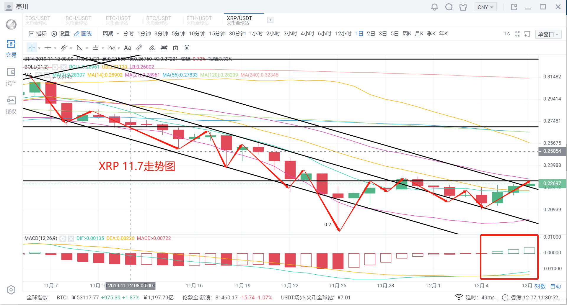Select the freehand pen tool
Screen dimensions: 567x305
click(x=152, y=48)
